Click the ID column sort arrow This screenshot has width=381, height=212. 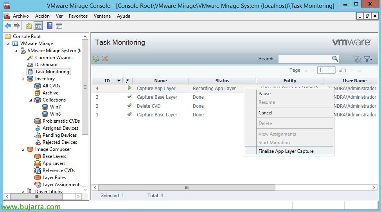pos(119,81)
